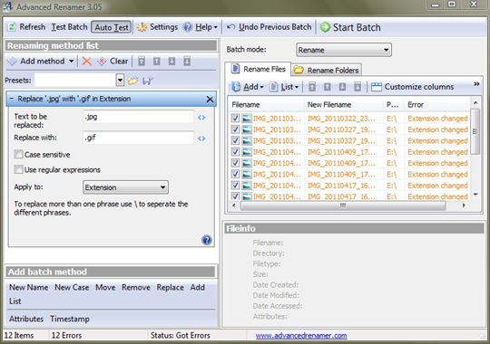The height and width of the screenshot is (344, 490).
Task: Click the file list scroll right arrow
Action: point(464,205)
